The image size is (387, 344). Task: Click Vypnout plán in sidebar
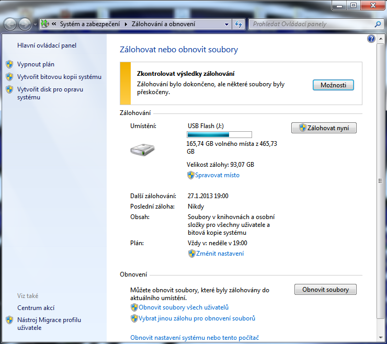tap(36, 64)
